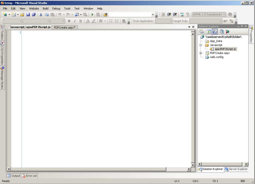Switch to the PDFCreate.aspx* tab
255x184 pixels.
(x=64, y=27)
